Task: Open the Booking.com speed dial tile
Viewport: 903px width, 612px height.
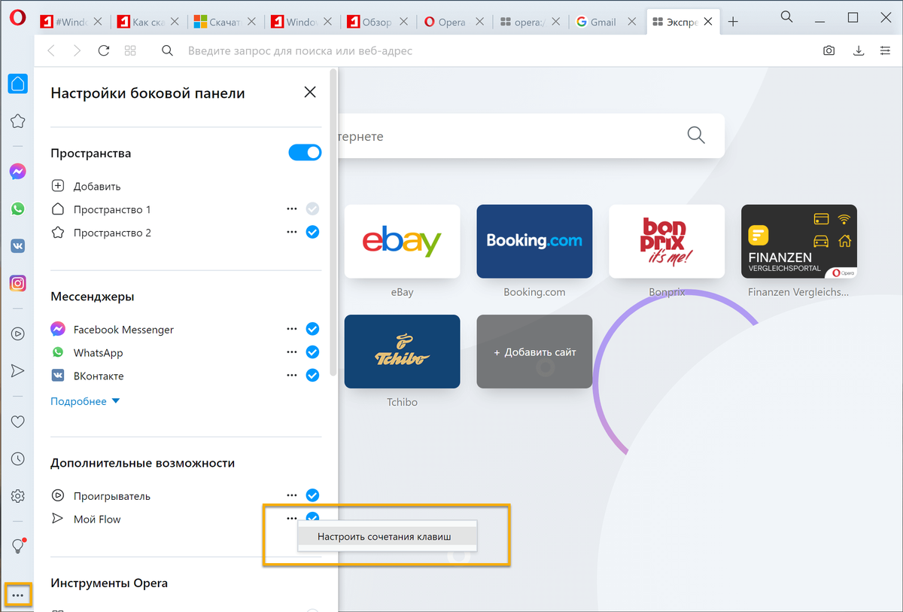Action: pos(534,242)
